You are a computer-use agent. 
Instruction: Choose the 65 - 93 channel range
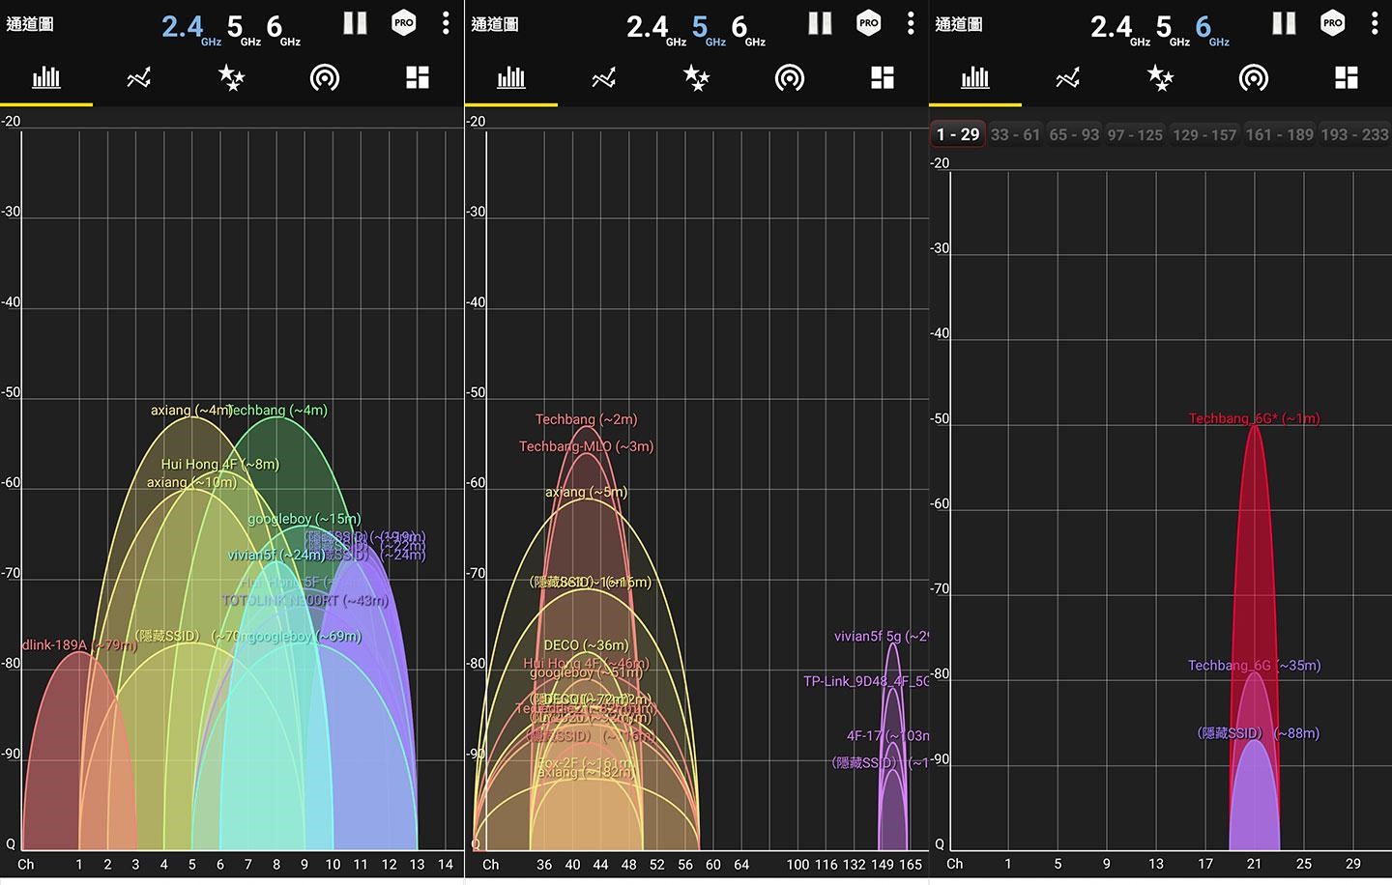(x=1074, y=134)
